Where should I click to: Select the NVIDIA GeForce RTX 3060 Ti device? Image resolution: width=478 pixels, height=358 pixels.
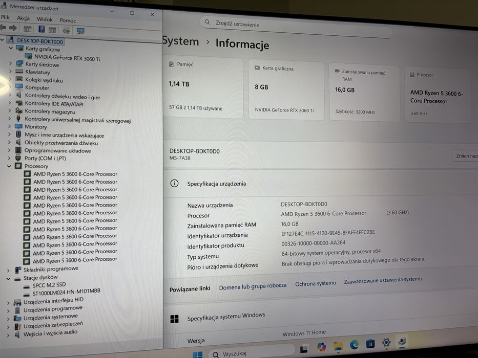pyautogui.click(x=67, y=58)
